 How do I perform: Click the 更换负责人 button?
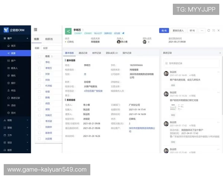tap(178, 31)
